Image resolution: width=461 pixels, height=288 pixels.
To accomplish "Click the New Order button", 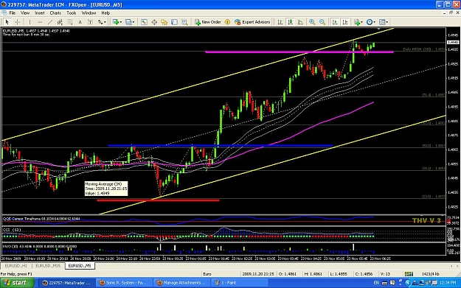I will 207,22.
